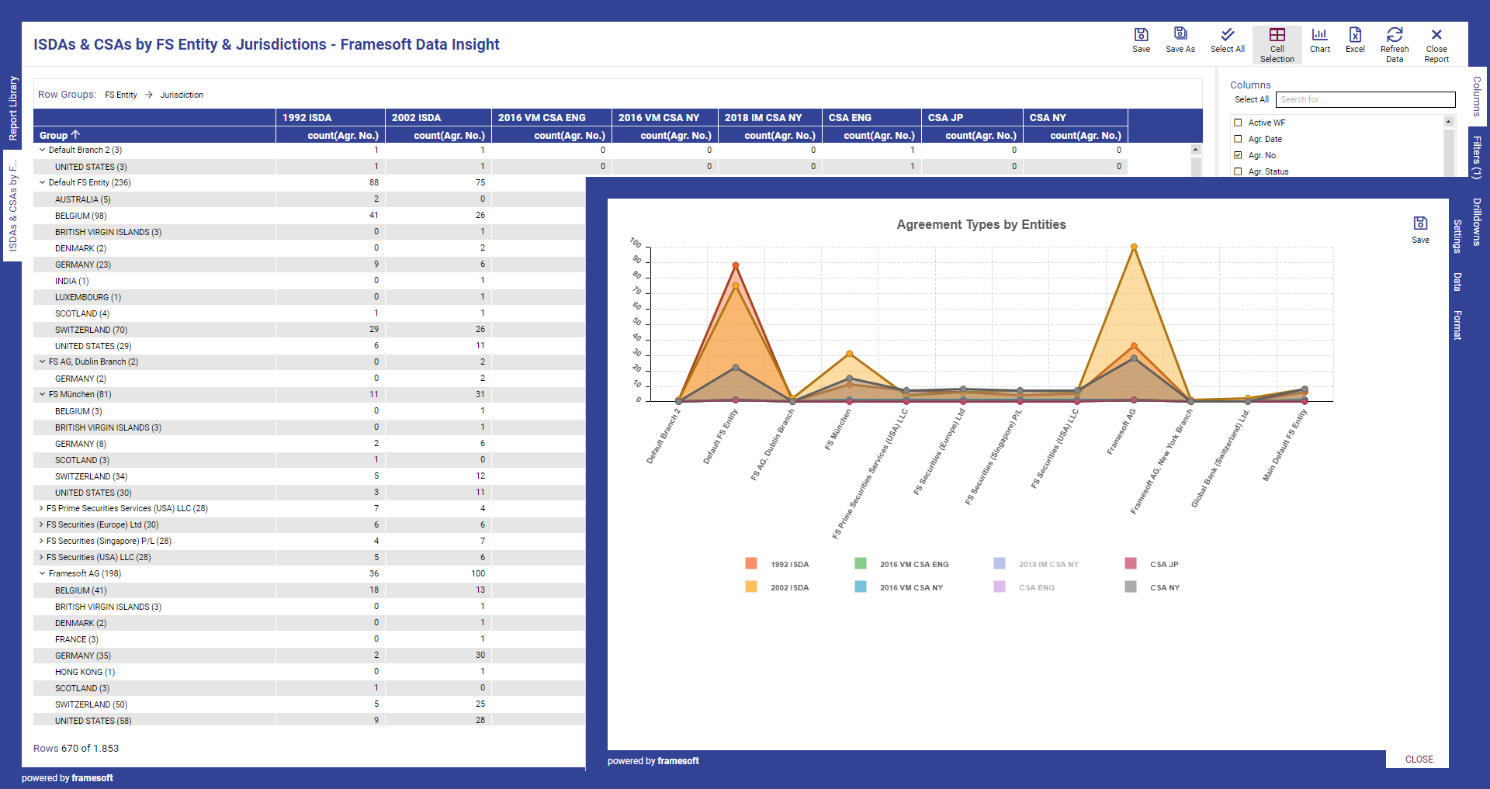The image size is (1490, 789).
Task: Click the Group sort arrow icon
Action: click(x=75, y=134)
